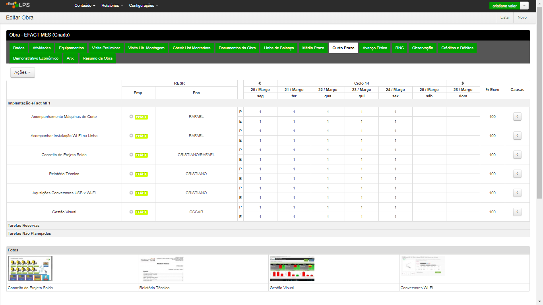Image resolution: width=543 pixels, height=305 pixels.
Task: Open the Avanço Físico tab
Action: (x=375, y=48)
